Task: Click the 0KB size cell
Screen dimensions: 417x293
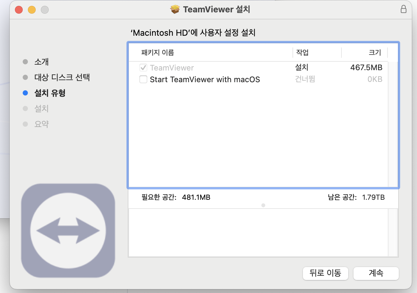Action: [x=375, y=79]
